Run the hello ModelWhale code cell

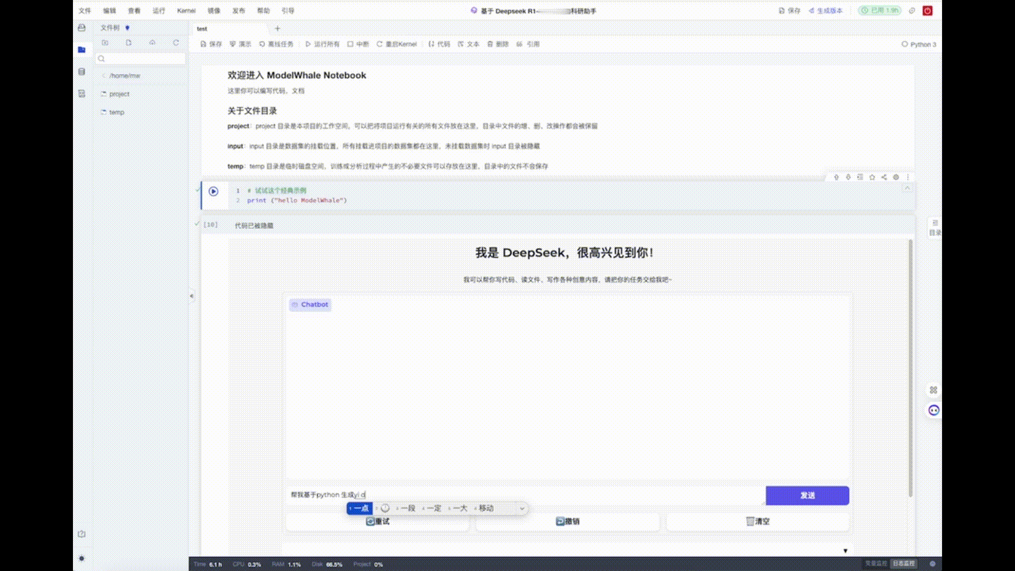[214, 191]
